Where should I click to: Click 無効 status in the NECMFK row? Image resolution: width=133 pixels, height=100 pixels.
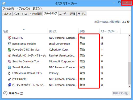pos(82,38)
